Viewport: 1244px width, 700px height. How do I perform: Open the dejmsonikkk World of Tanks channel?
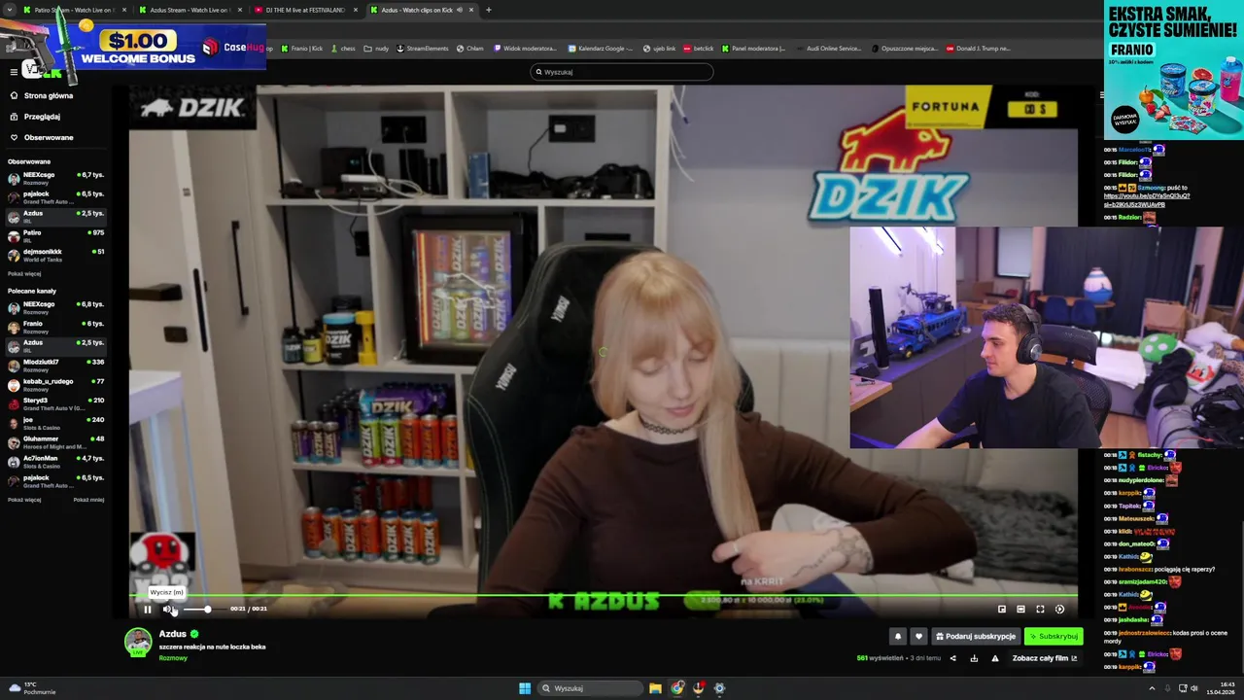[55, 255]
